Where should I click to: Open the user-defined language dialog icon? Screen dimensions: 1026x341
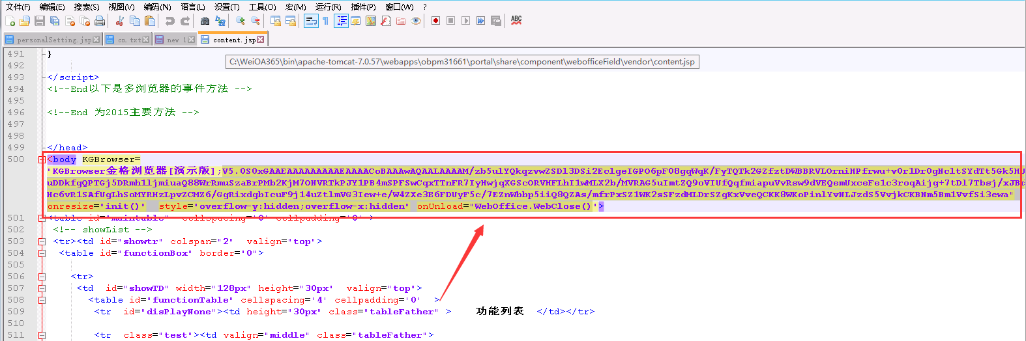[356, 21]
